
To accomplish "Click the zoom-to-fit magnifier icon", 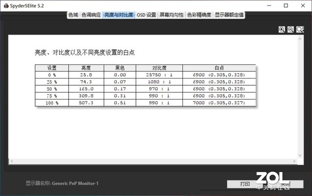I will 300,29.
